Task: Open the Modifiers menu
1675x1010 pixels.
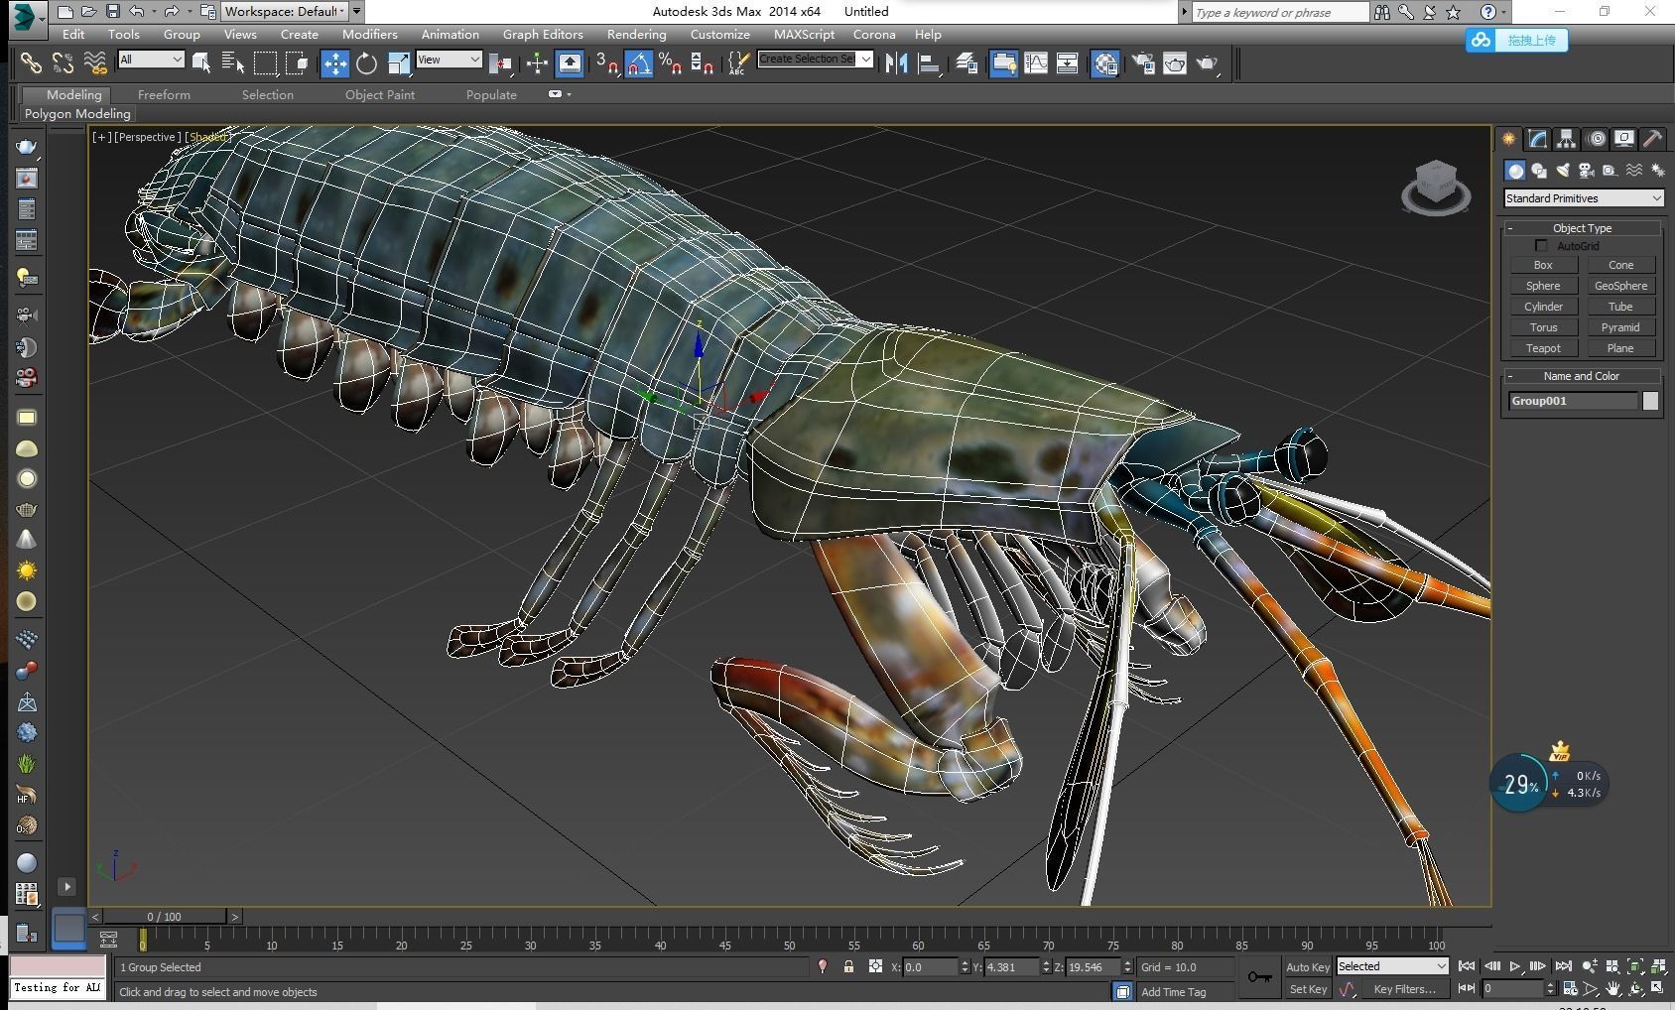Action: click(369, 34)
